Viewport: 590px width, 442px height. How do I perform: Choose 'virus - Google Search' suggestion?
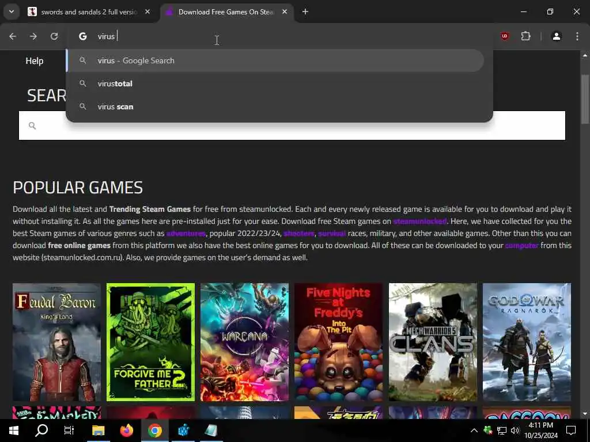click(275, 60)
